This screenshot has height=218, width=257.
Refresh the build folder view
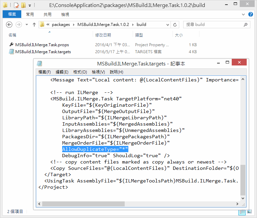tap(175, 25)
